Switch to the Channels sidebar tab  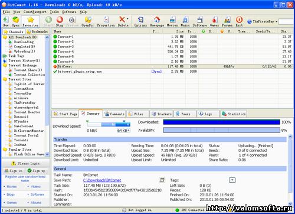pos(14,31)
